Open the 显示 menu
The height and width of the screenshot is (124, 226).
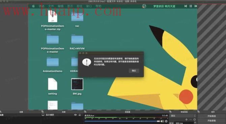[70, 6]
